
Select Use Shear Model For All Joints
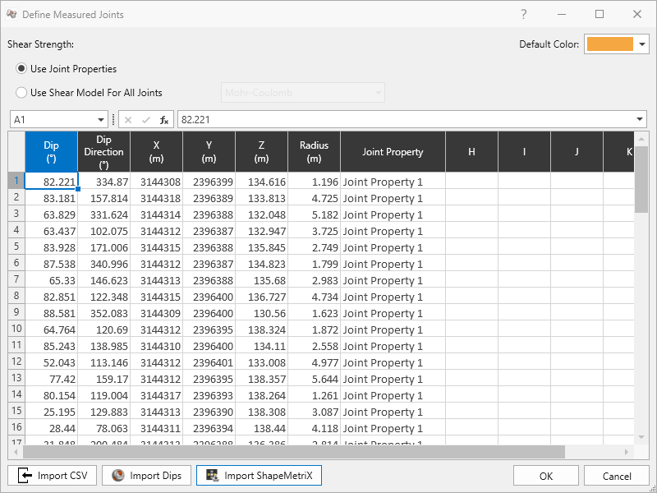[21, 92]
